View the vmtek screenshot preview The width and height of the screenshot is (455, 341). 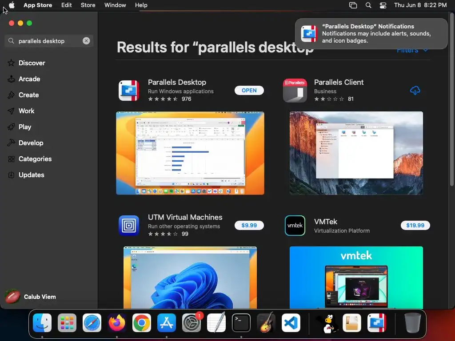[x=356, y=278]
